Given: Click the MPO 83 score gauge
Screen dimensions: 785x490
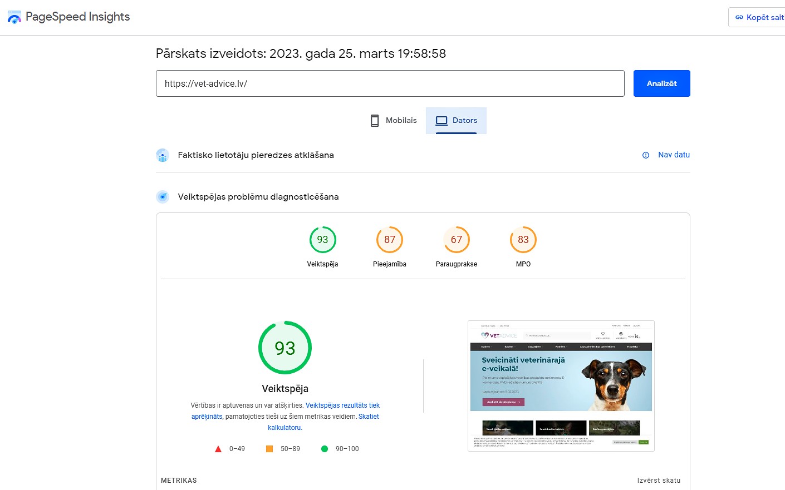Looking at the screenshot, I should (523, 240).
